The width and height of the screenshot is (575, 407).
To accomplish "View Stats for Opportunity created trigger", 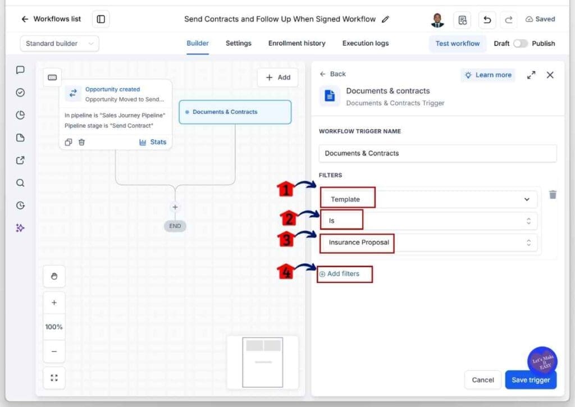I will [x=153, y=142].
